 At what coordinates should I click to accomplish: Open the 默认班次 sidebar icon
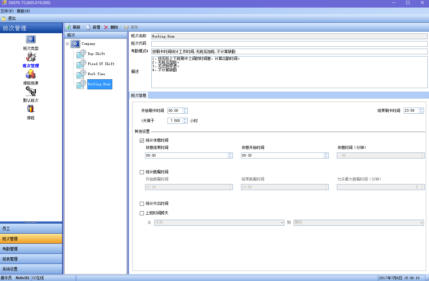click(x=31, y=92)
